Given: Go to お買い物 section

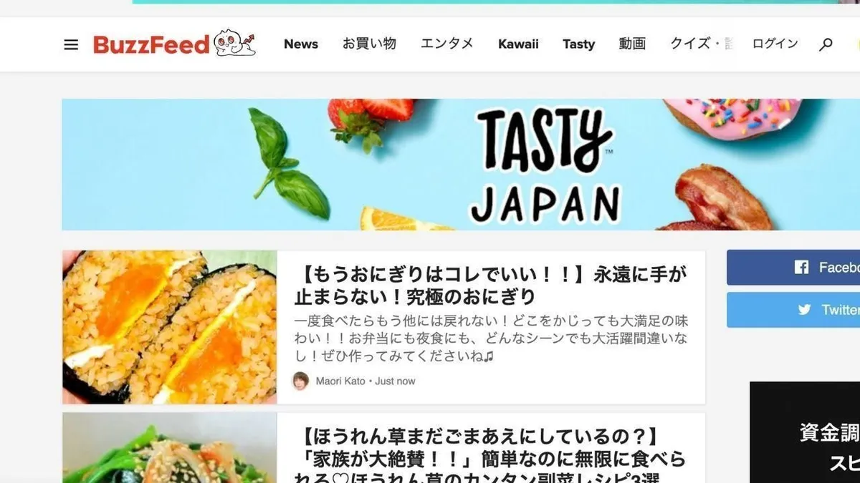Looking at the screenshot, I should point(369,44).
